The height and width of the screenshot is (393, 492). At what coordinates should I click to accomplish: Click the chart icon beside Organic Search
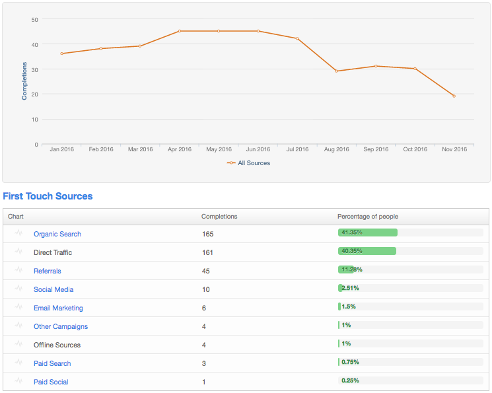[x=18, y=233]
